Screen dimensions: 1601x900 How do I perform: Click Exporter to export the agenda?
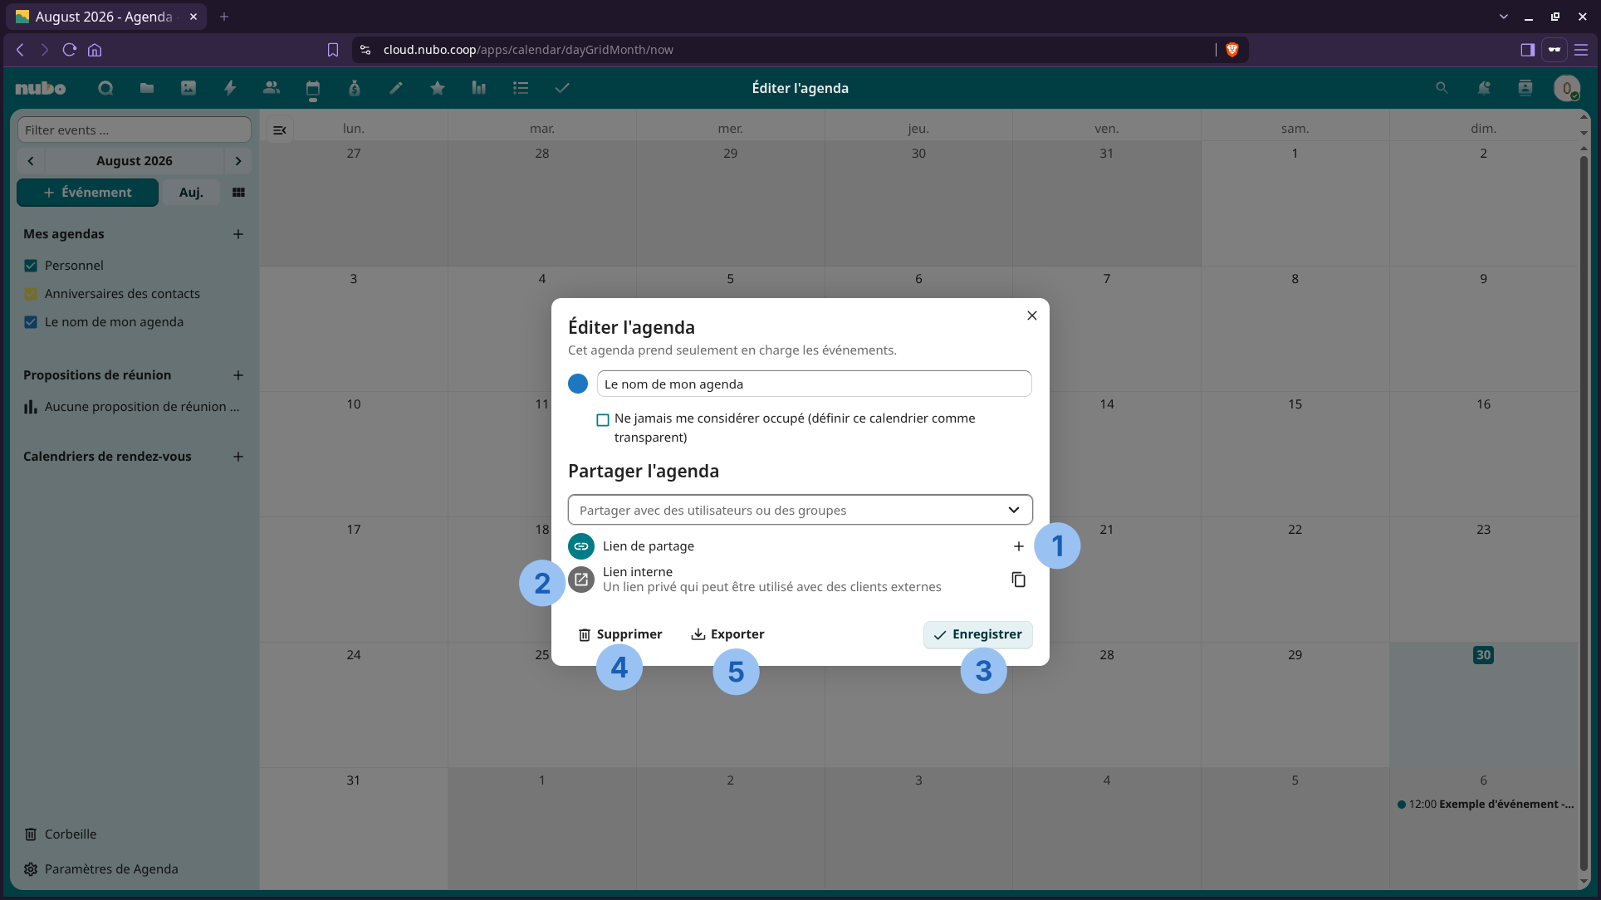click(727, 634)
